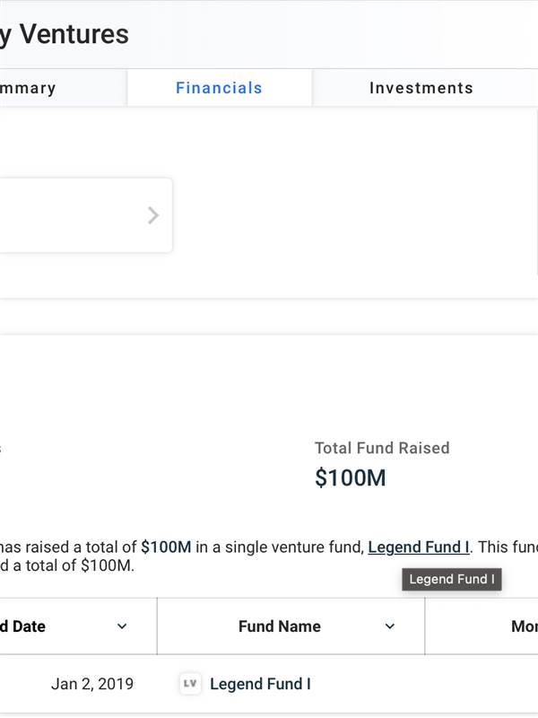Open the Investments tab

pyautogui.click(x=421, y=87)
